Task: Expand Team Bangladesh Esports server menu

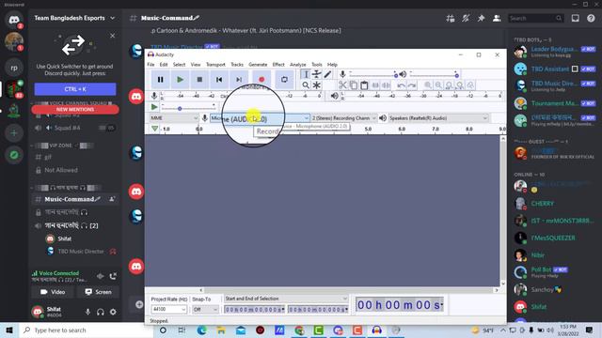Action: coord(74,18)
